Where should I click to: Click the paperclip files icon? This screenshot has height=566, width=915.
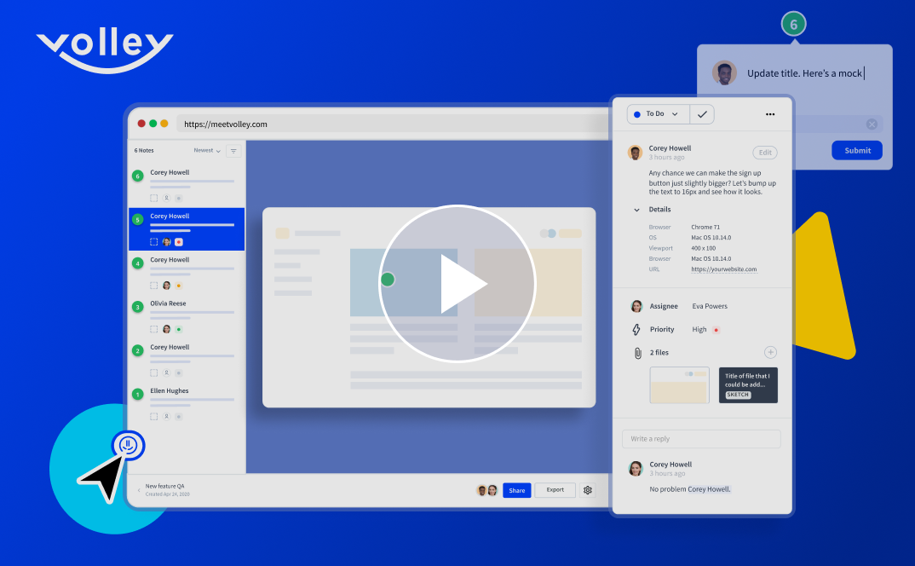(636, 353)
